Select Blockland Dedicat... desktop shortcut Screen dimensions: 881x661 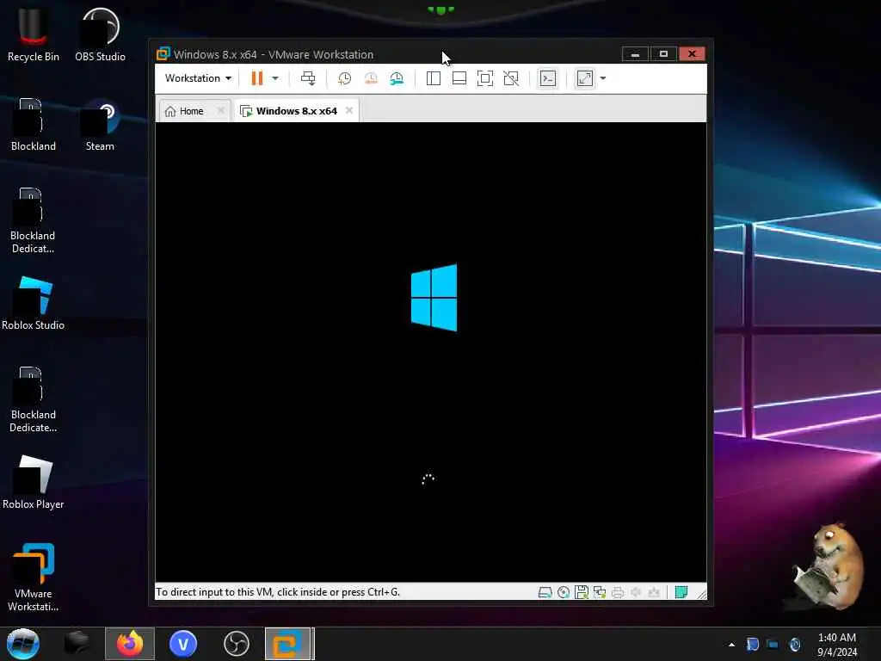tap(34, 220)
